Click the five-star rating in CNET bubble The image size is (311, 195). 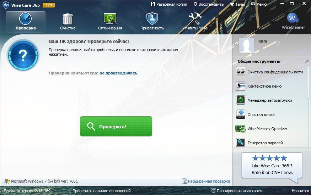click(x=269, y=158)
